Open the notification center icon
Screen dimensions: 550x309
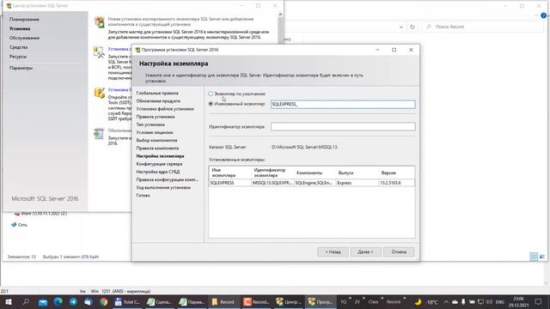[539, 301]
